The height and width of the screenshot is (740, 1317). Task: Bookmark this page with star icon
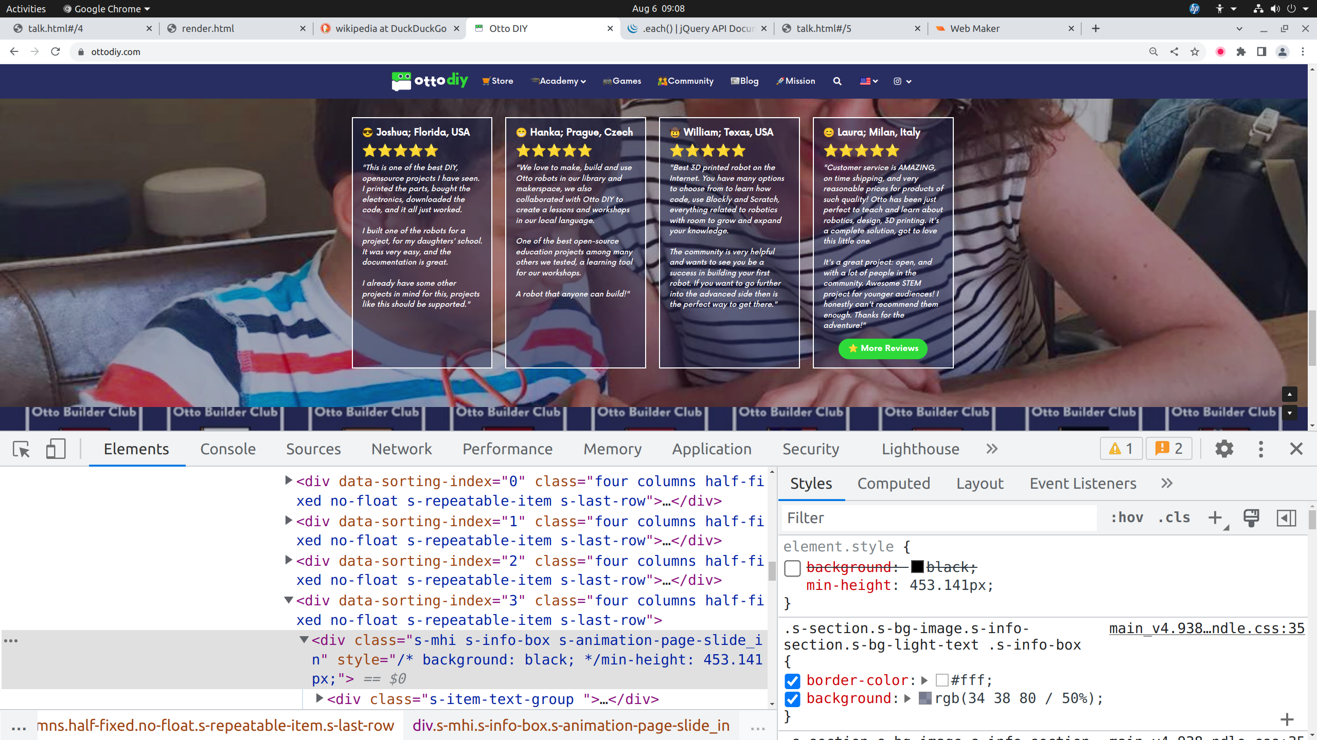(1195, 52)
